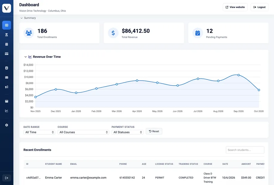This screenshot has width=274, height=185.
Task: Click the date 10/6/2026 cell
Action: point(228,178)
